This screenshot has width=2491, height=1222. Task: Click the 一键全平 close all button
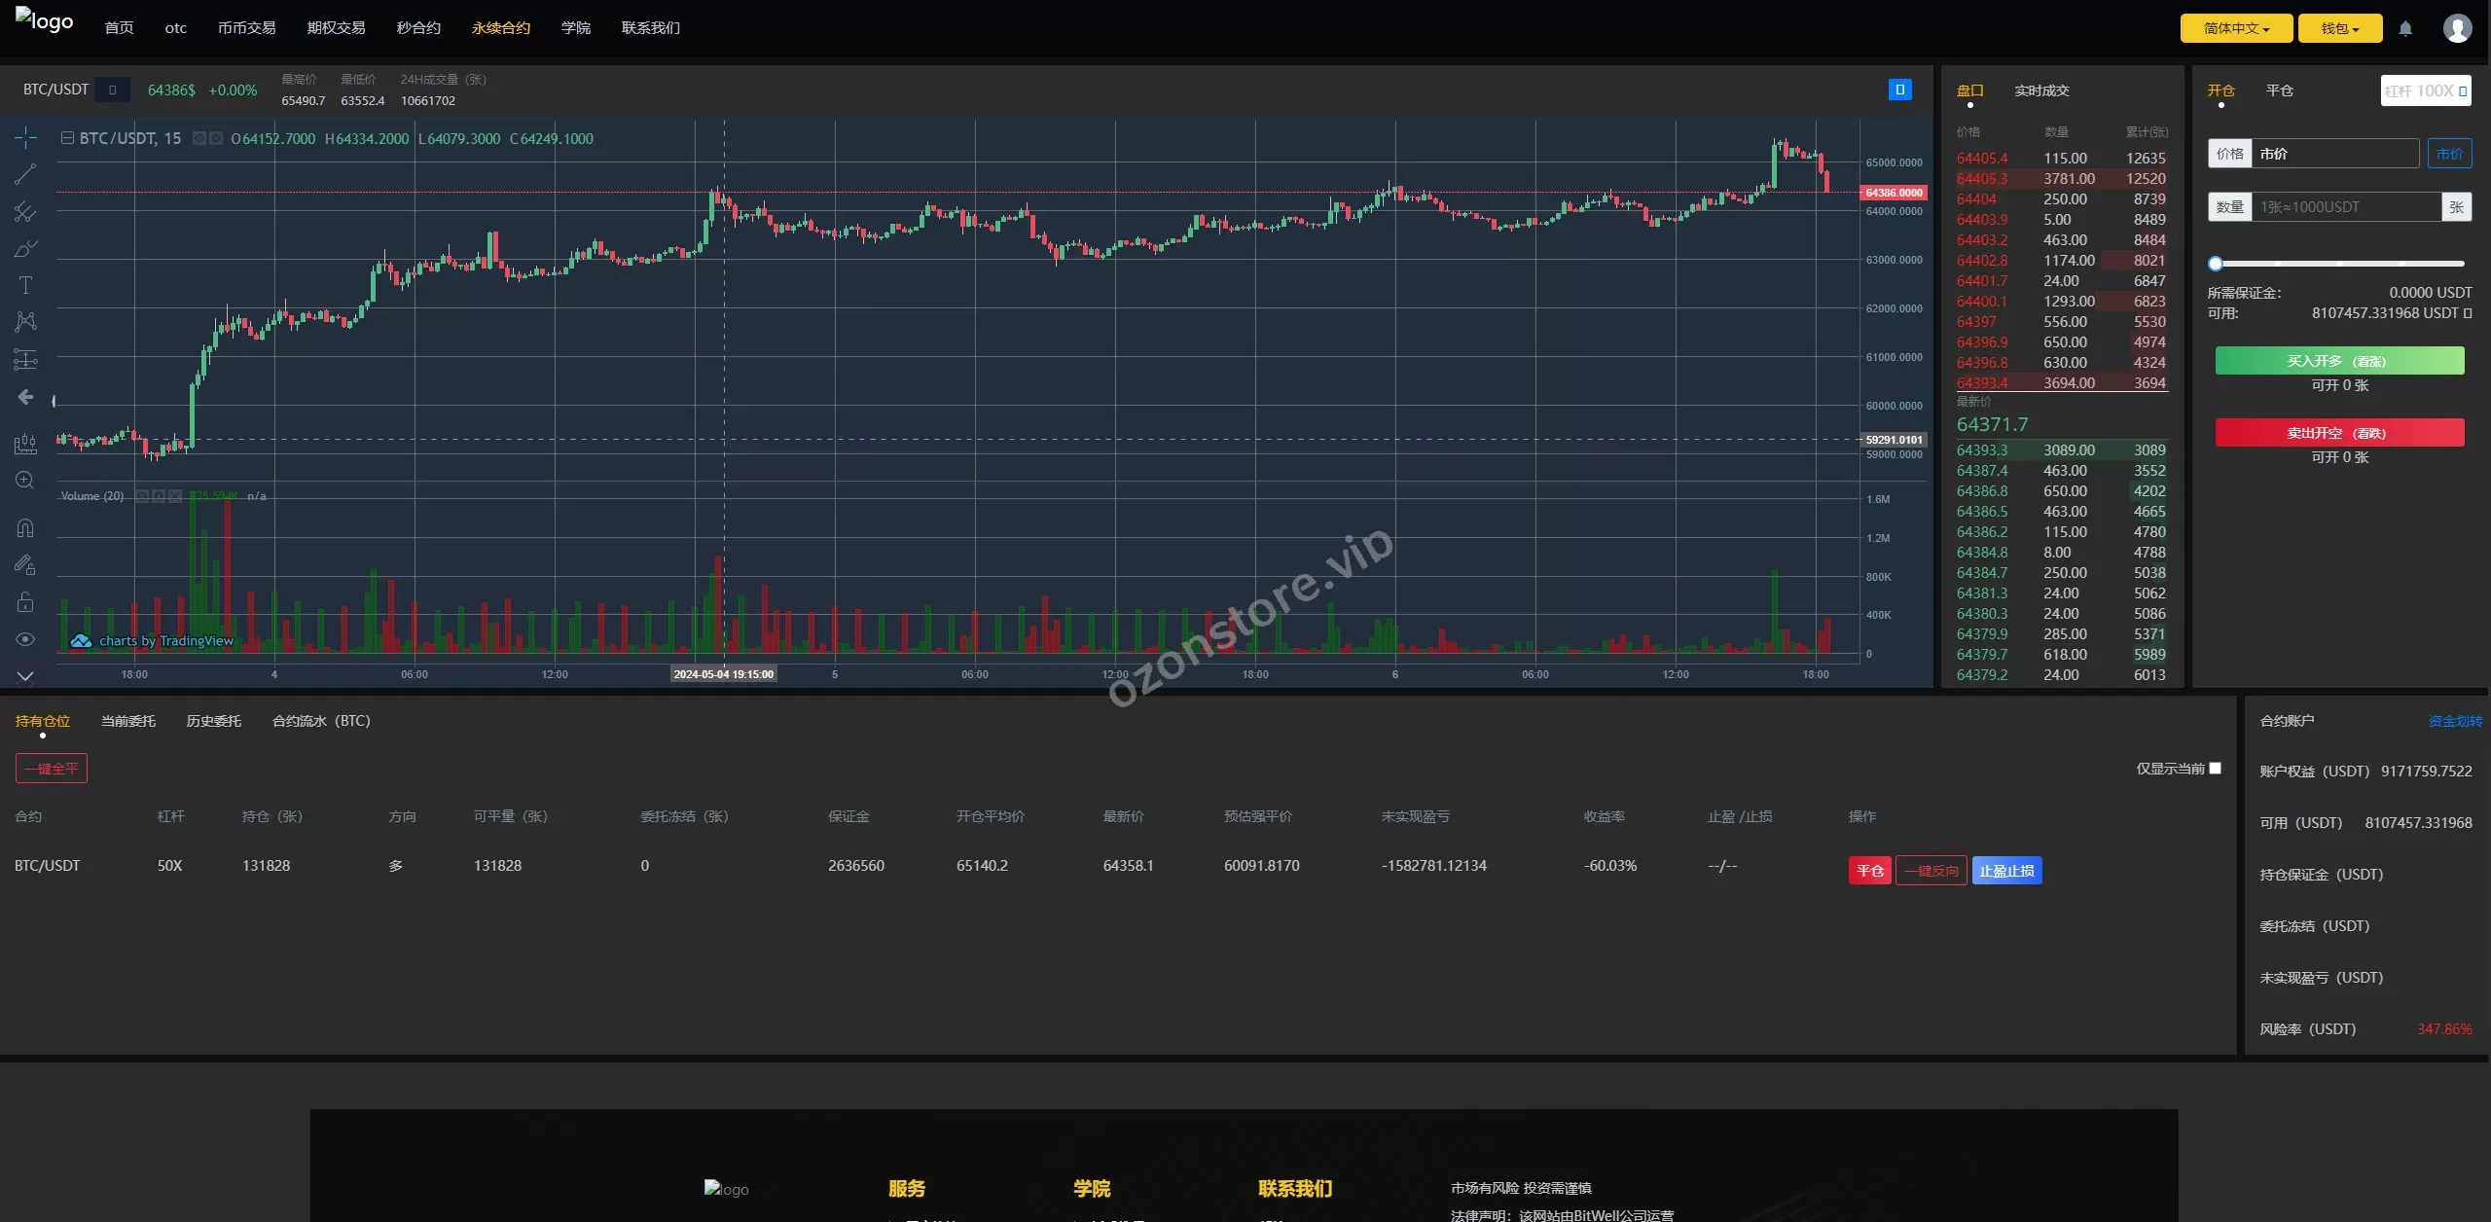[x=52, y=769]
